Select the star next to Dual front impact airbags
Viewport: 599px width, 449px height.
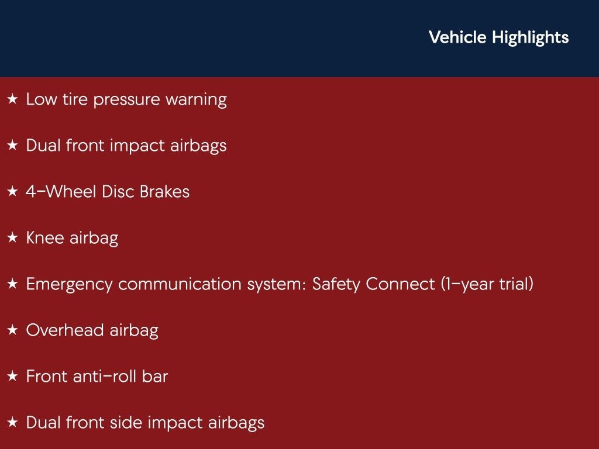[12, 146]
